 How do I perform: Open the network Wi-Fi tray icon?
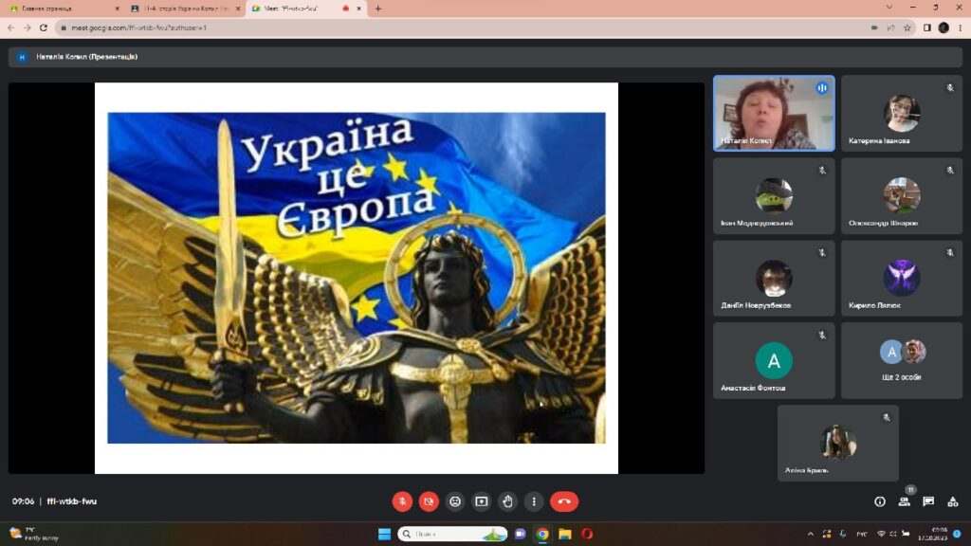coord(881,534)
